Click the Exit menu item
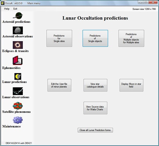 tap(15, 9)
